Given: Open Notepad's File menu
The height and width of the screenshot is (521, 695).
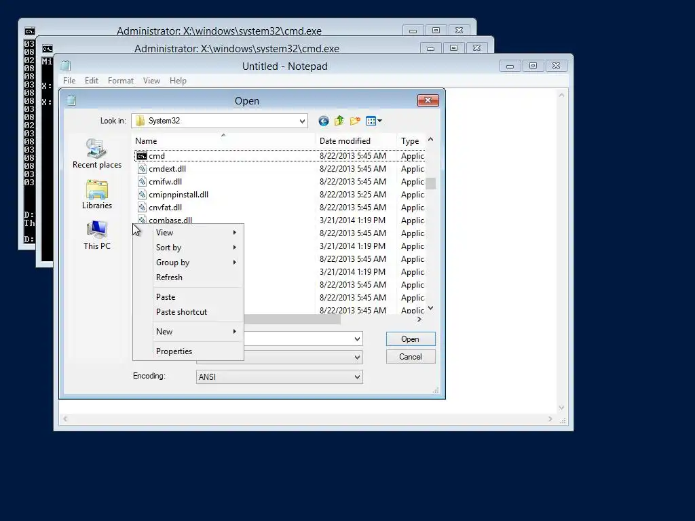Looking at the screenshot, I should coord(69,81).
